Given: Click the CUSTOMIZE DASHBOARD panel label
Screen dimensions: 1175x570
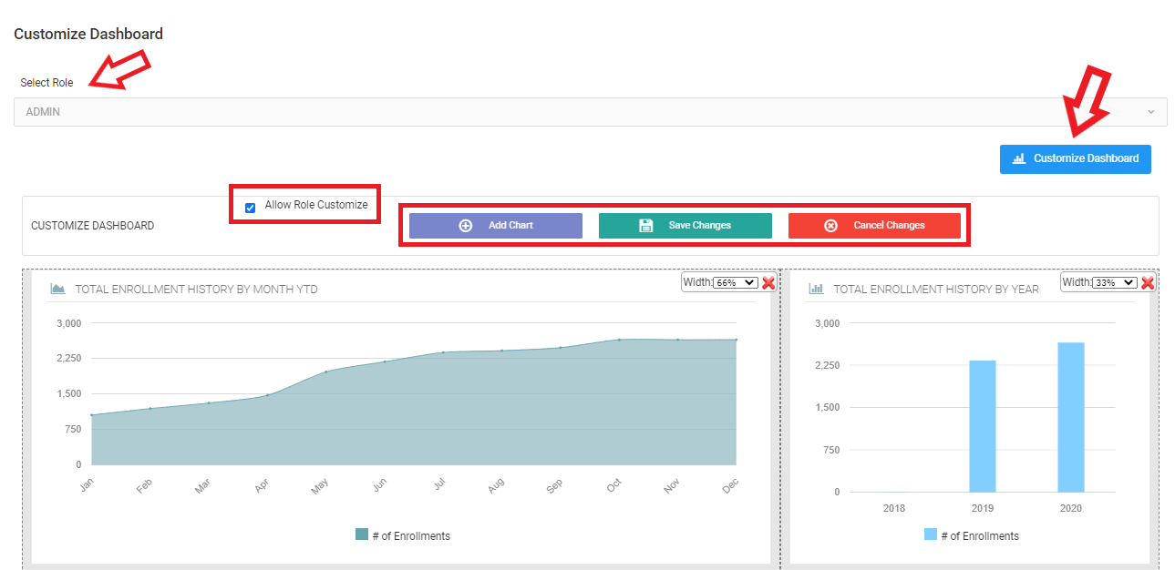Looking at the screenshot, I should click(93, 226).
